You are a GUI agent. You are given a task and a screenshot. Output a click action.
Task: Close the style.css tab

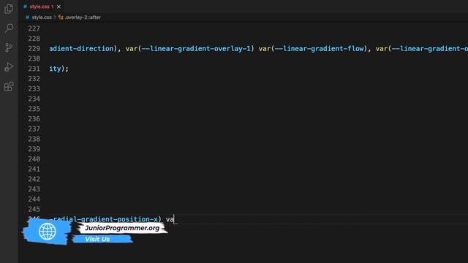pyautogui.click(x=58, y=7)
